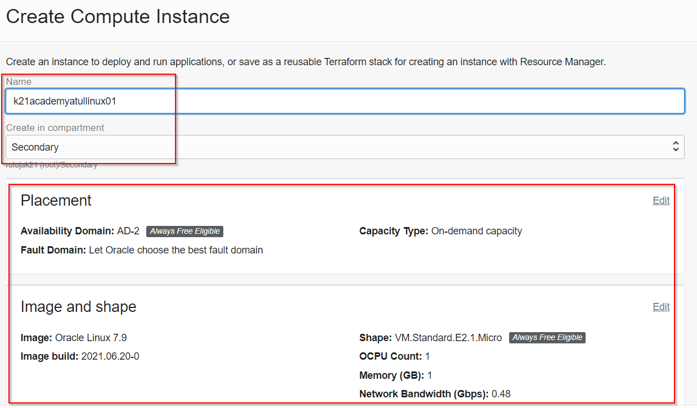Image resolution: width=697 pixels, height=408 pixels.
Task: Click the Image build 2021.06.20-0 text
Action: point(110,356)
